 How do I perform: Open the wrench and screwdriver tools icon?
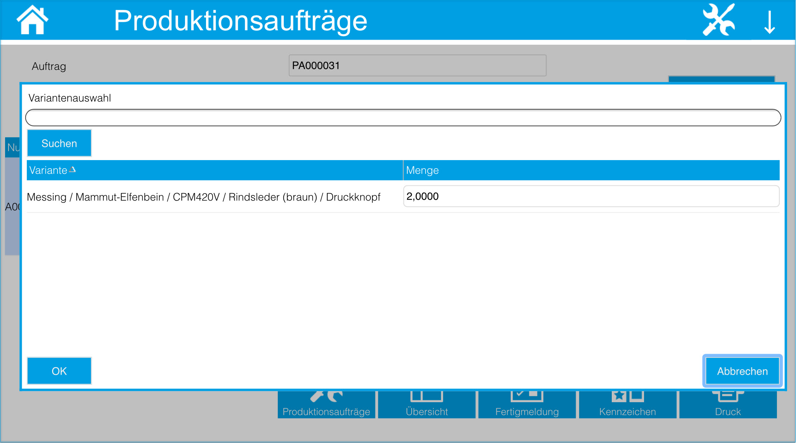click(718, 20)
